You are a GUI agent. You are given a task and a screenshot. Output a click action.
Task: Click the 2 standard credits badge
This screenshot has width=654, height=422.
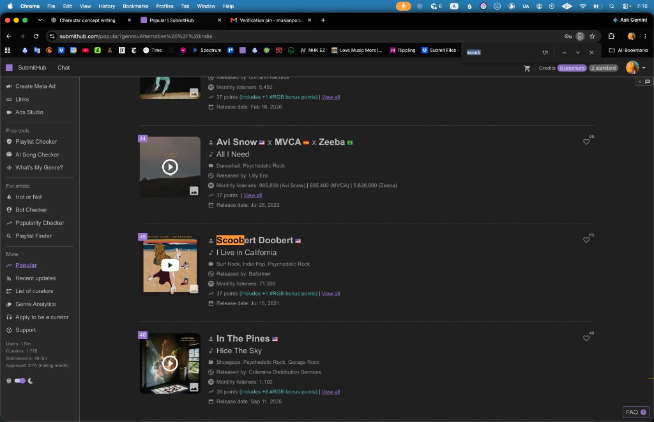point(603,68)
